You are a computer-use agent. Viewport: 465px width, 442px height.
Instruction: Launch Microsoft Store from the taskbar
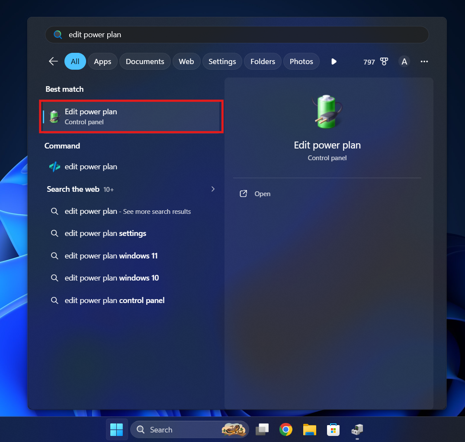click(333, 429)
